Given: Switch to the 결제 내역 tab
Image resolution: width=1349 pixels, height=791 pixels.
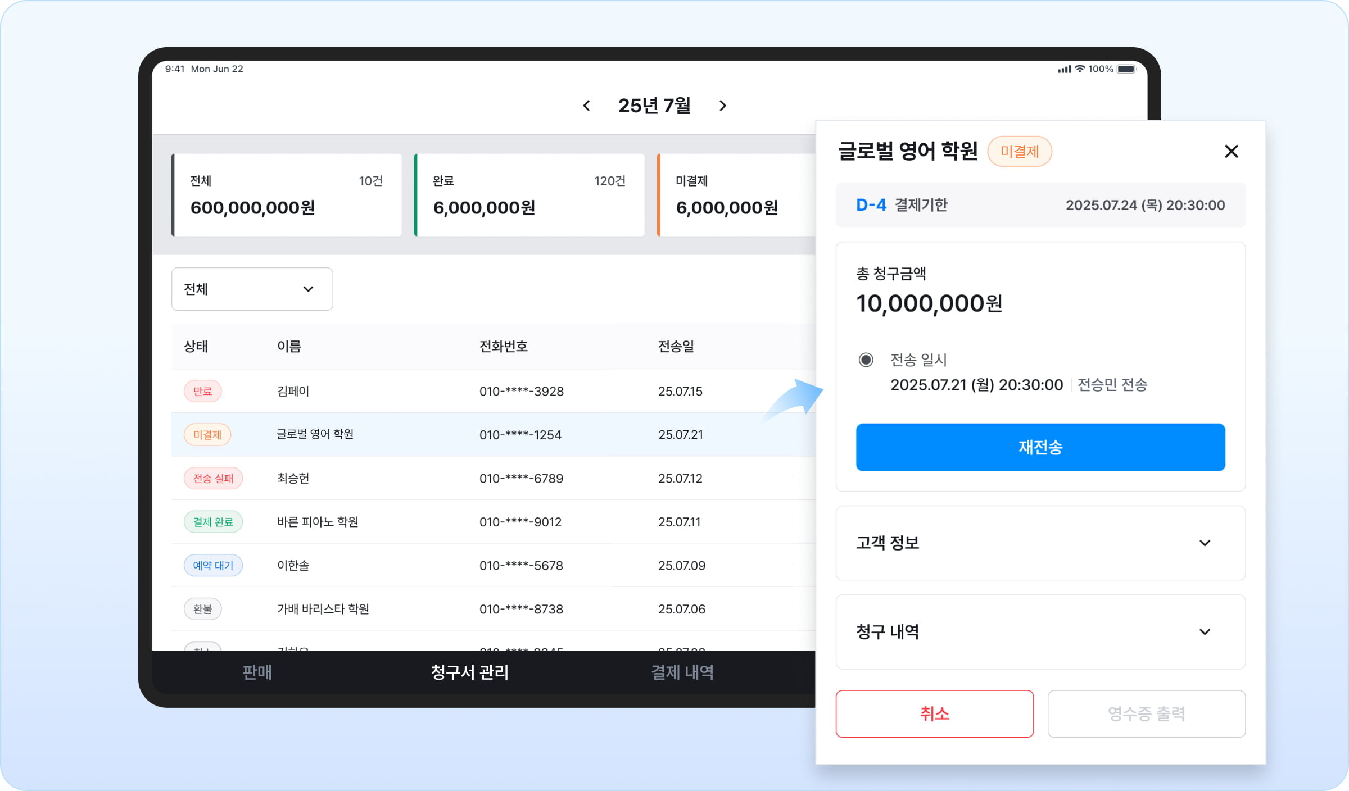Looking at the screenshot, I should 682,672.
